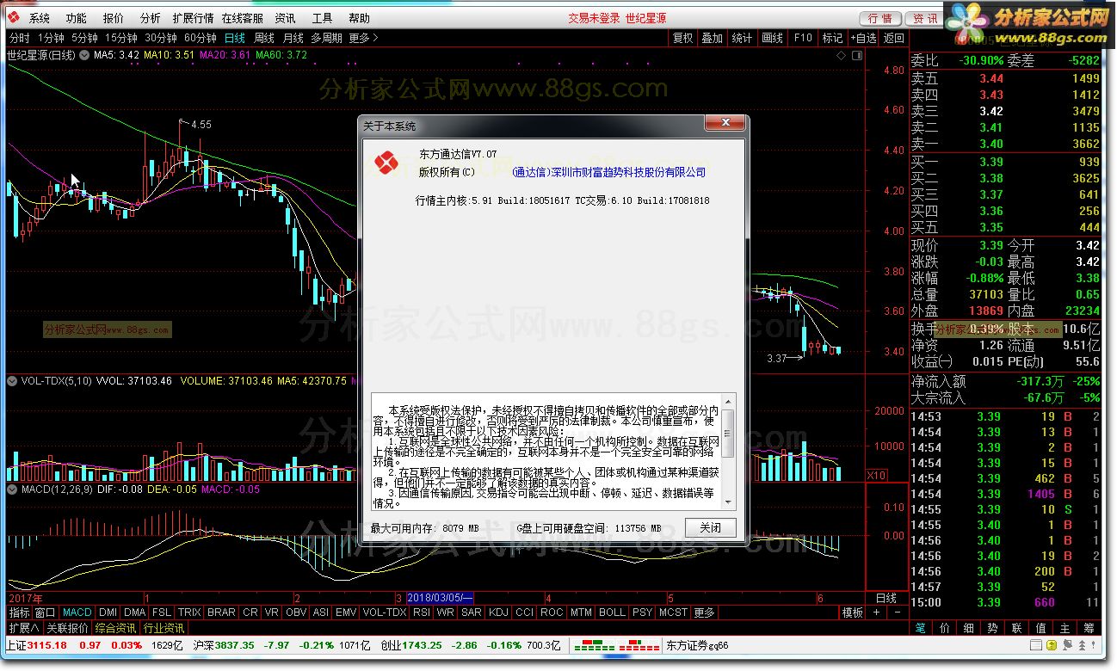Open the 功能 menu
The image size is (1117, 671).
(x=76, y=18)
